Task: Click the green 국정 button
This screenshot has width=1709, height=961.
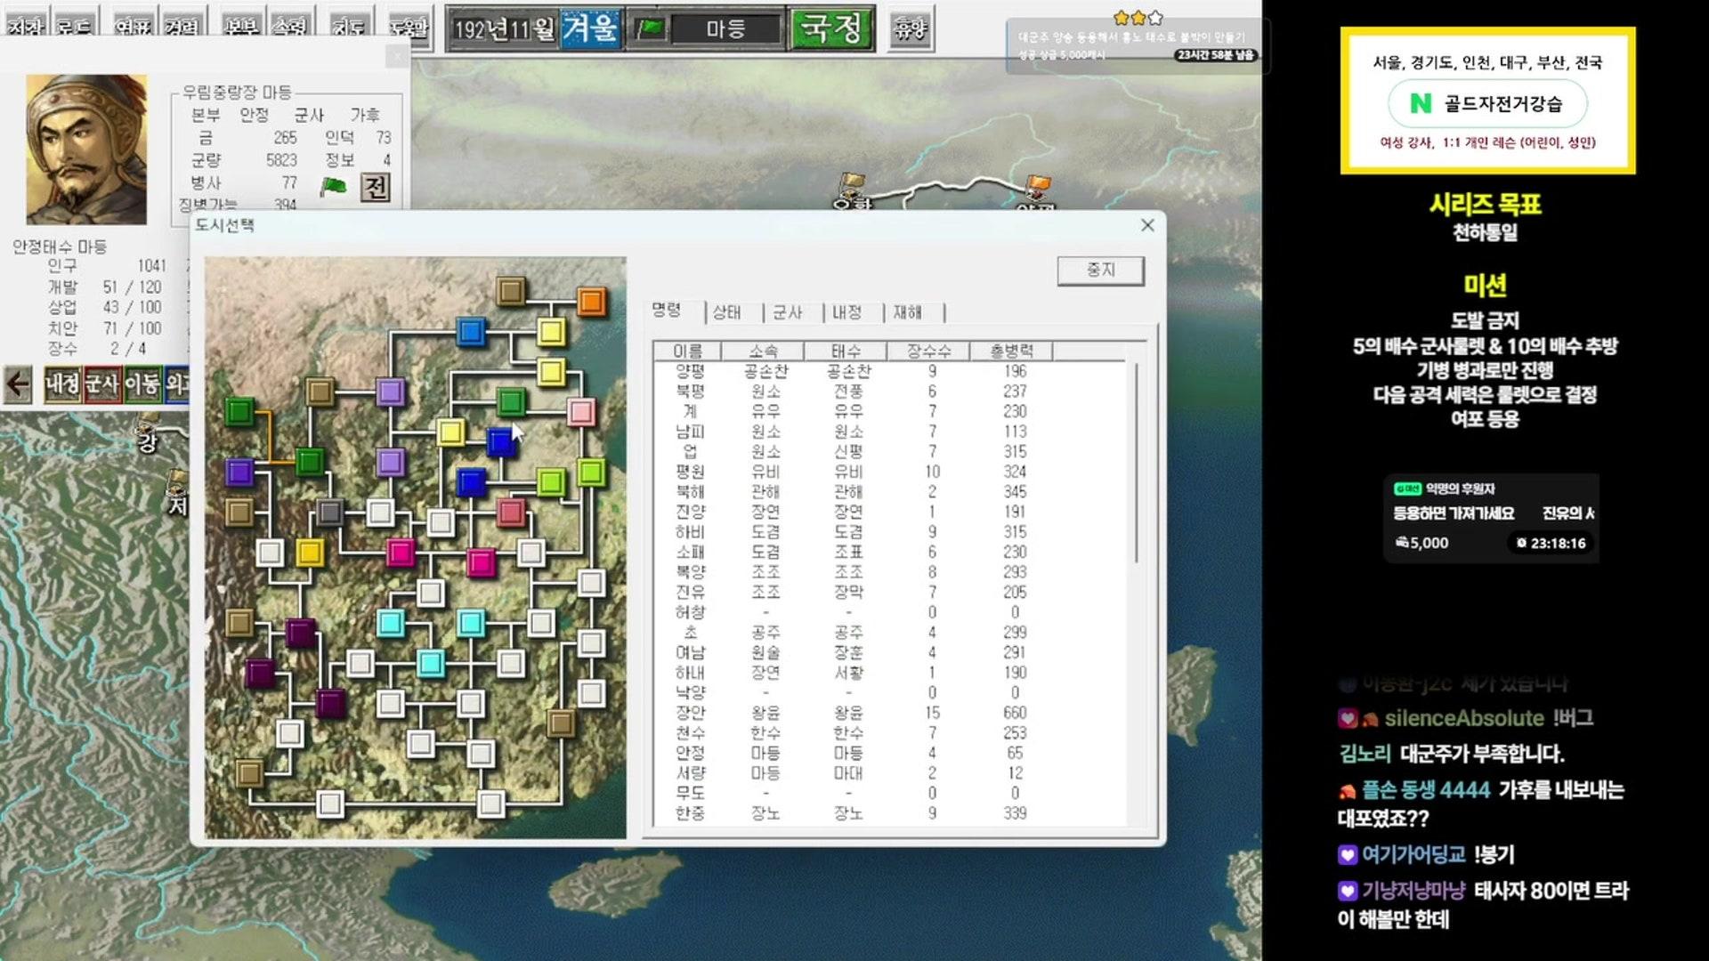Action: pos(831,29)
